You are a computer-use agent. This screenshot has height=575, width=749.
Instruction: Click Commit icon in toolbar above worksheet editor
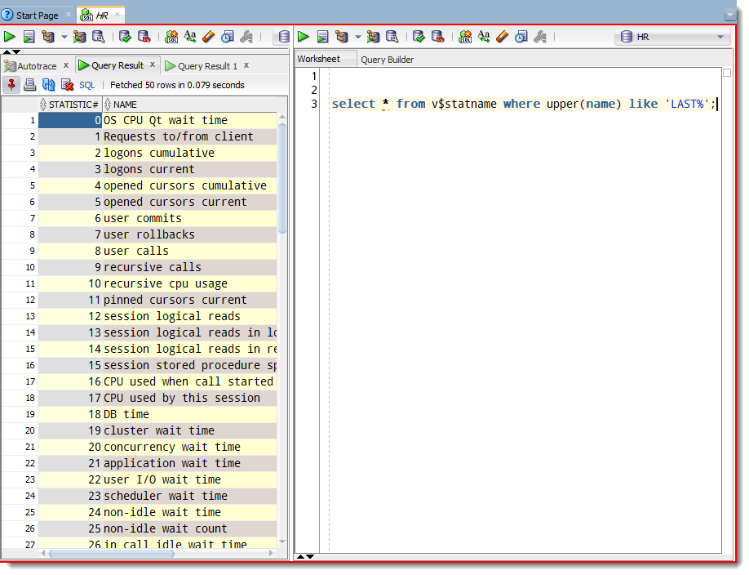[419, 37]
